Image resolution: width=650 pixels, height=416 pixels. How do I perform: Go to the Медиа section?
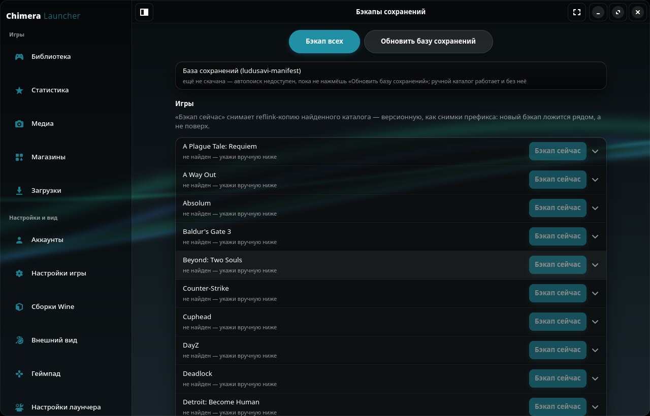pyautogui.click(x=66, y=124)
